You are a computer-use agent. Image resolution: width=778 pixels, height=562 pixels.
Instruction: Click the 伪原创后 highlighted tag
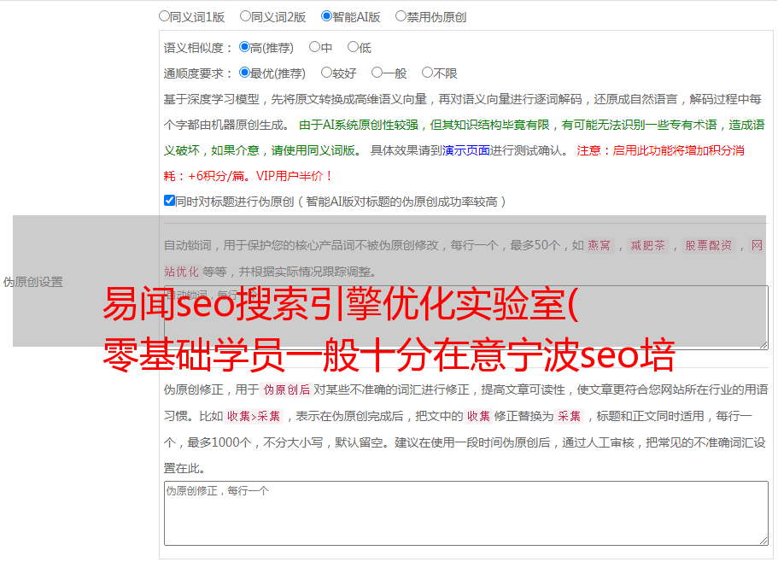[x=287, y=389]
